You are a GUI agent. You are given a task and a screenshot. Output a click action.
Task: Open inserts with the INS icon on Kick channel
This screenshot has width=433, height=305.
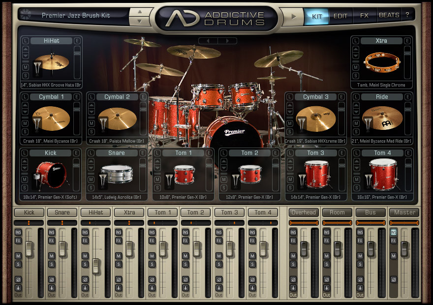tap(18, 232)
